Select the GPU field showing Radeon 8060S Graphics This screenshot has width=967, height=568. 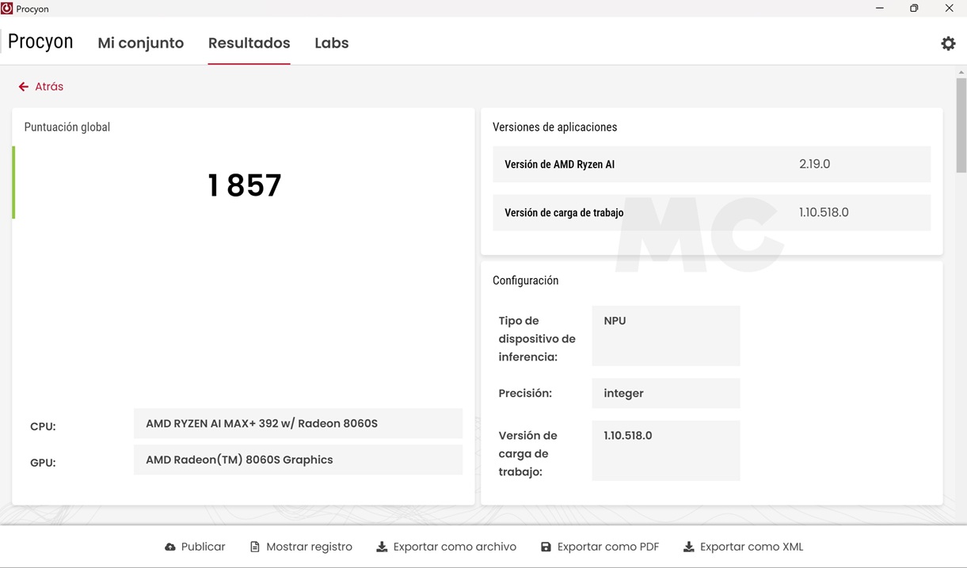tap(298, 459)
